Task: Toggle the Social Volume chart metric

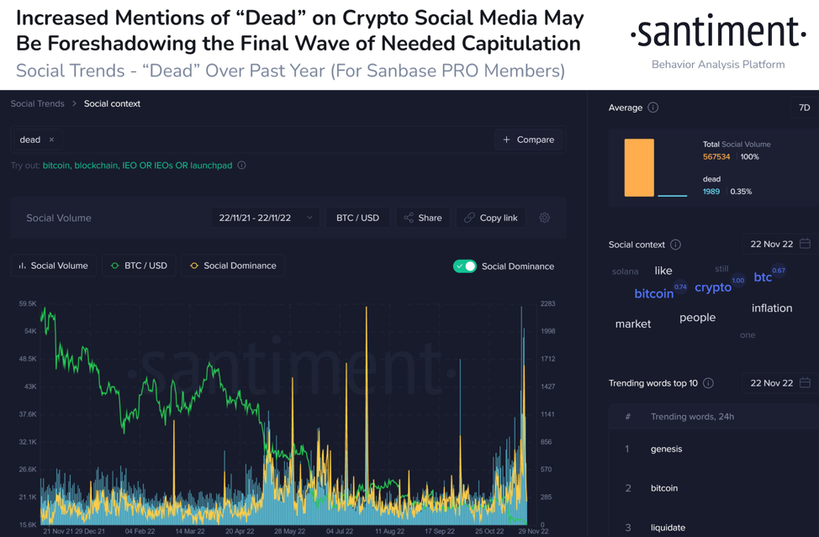Action: (53, 266)
